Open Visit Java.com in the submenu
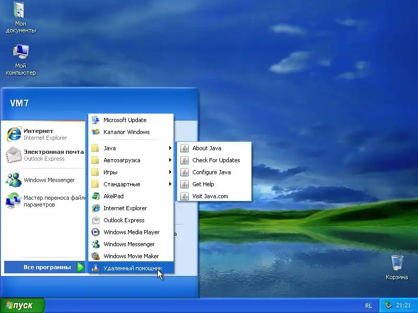The image size is (418, 313). click(x=214, y=196)
